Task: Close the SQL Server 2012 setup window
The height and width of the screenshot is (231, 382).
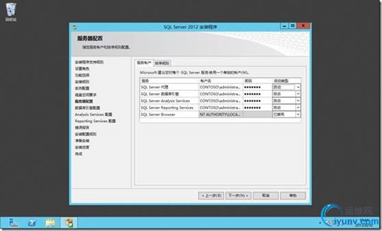Action: [x=303, y=26]
